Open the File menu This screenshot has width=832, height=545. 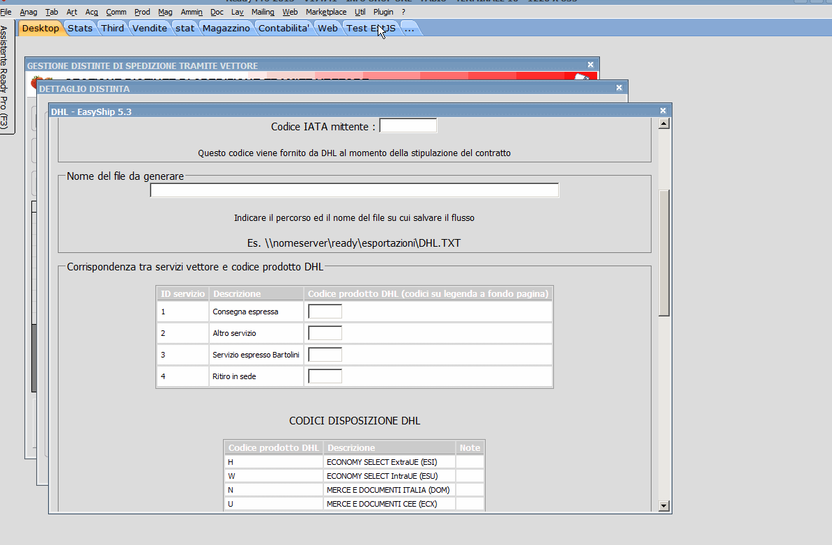point(6,12)
